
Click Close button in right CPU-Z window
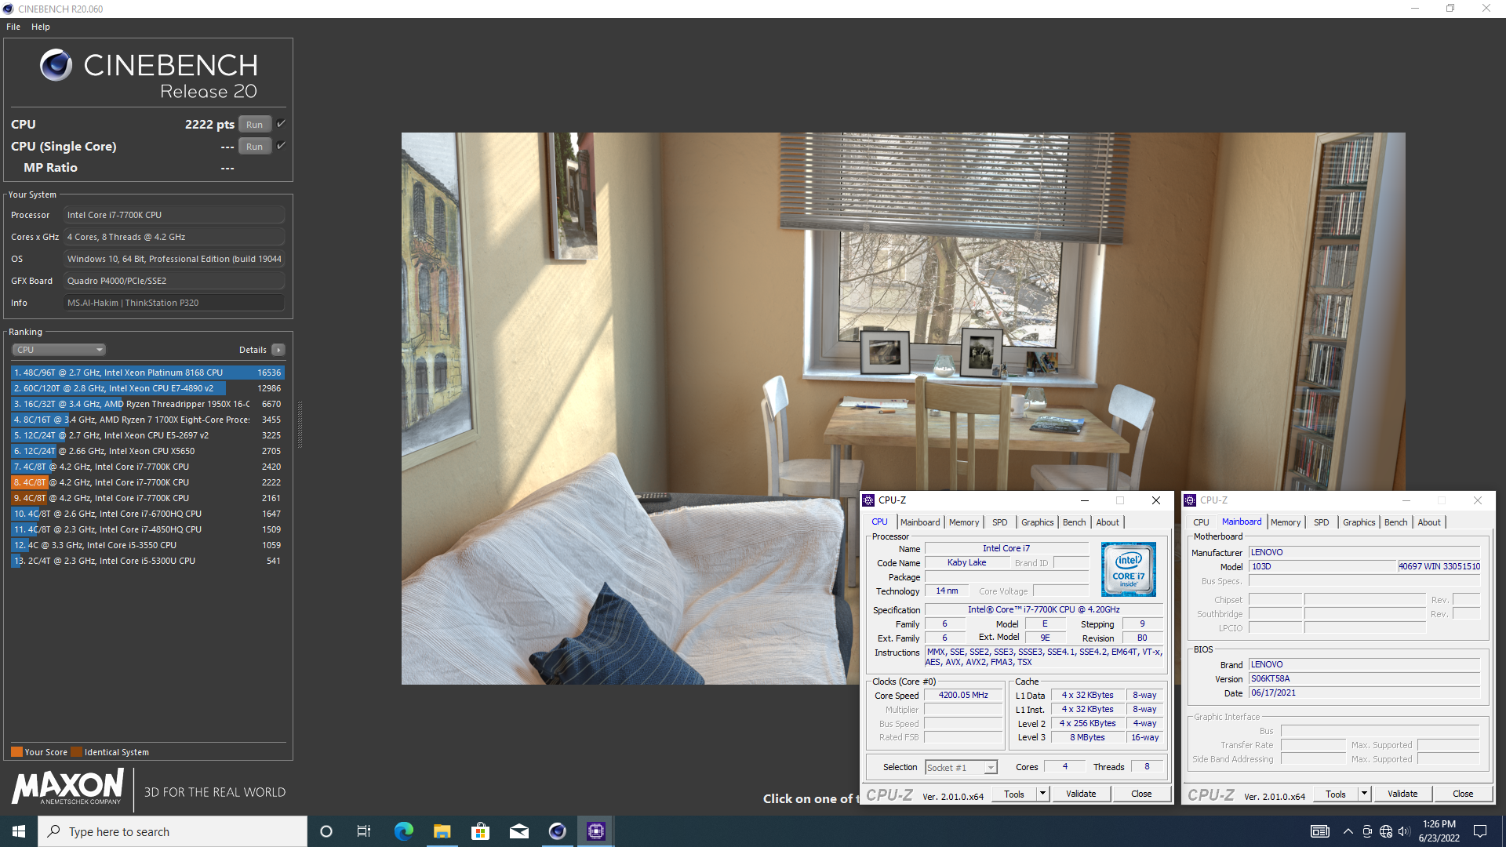1463,794
